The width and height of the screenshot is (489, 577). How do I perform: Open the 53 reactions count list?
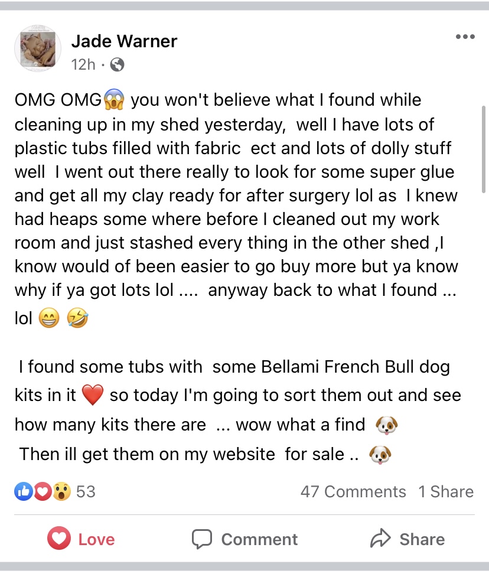coord(86,491)
